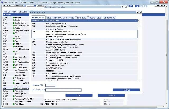Click OK in the Идентификация автомобиля dialog
The height and width of the screenshot is (109, 169).
click(79, 95)
